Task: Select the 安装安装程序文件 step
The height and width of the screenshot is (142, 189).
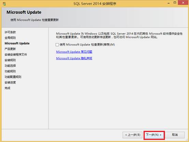Action: (x=16, y=54)
